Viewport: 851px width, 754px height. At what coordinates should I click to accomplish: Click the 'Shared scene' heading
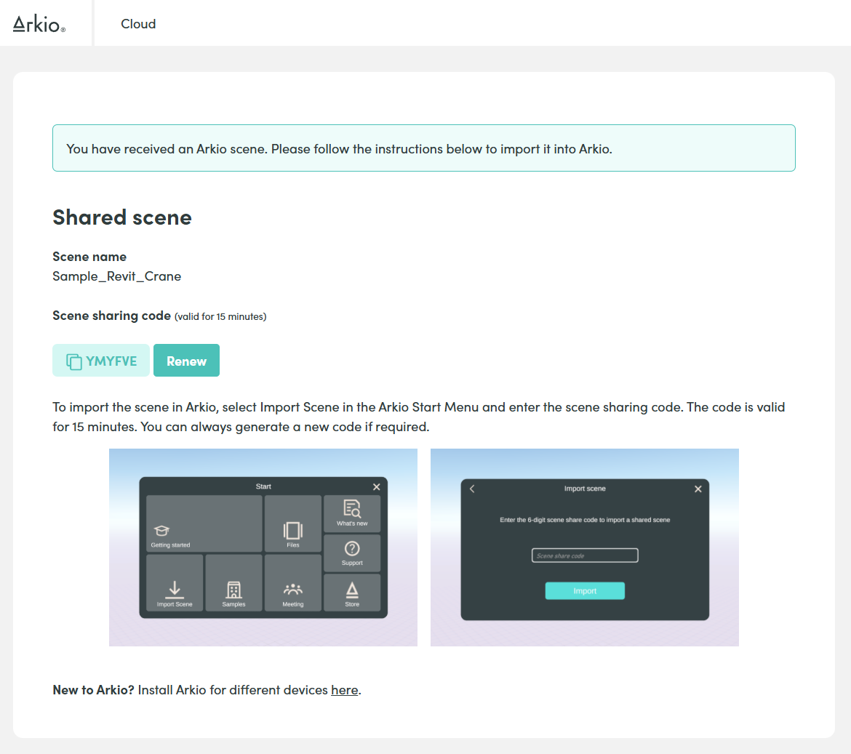click(122, 217)
